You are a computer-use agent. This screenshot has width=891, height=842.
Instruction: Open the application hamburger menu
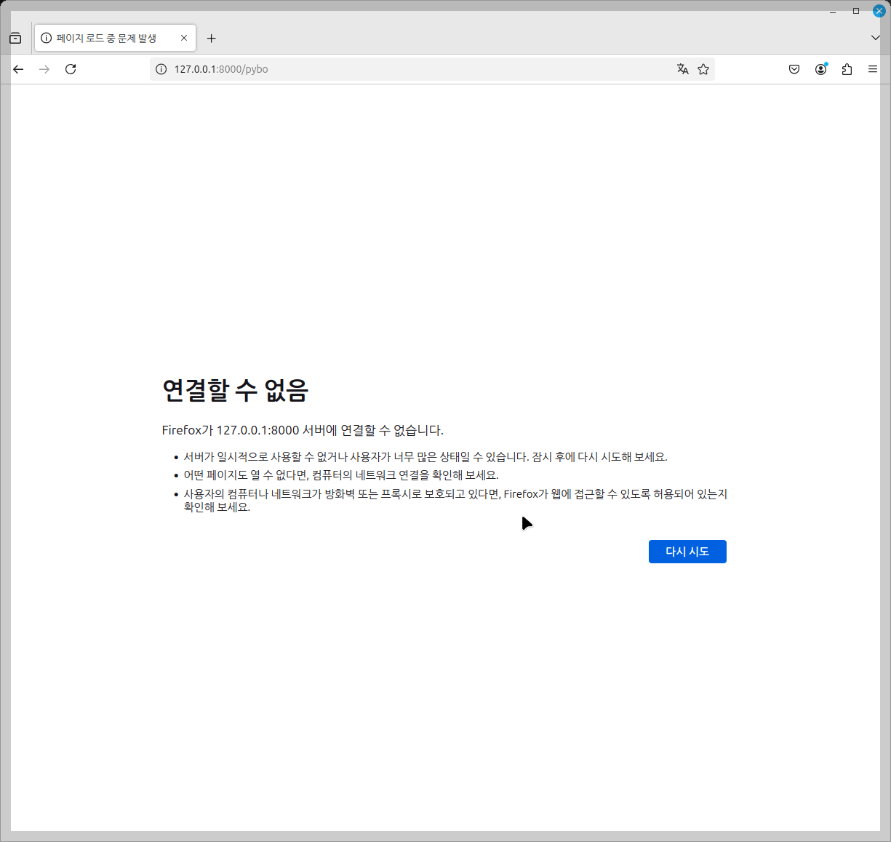point(873,69)
